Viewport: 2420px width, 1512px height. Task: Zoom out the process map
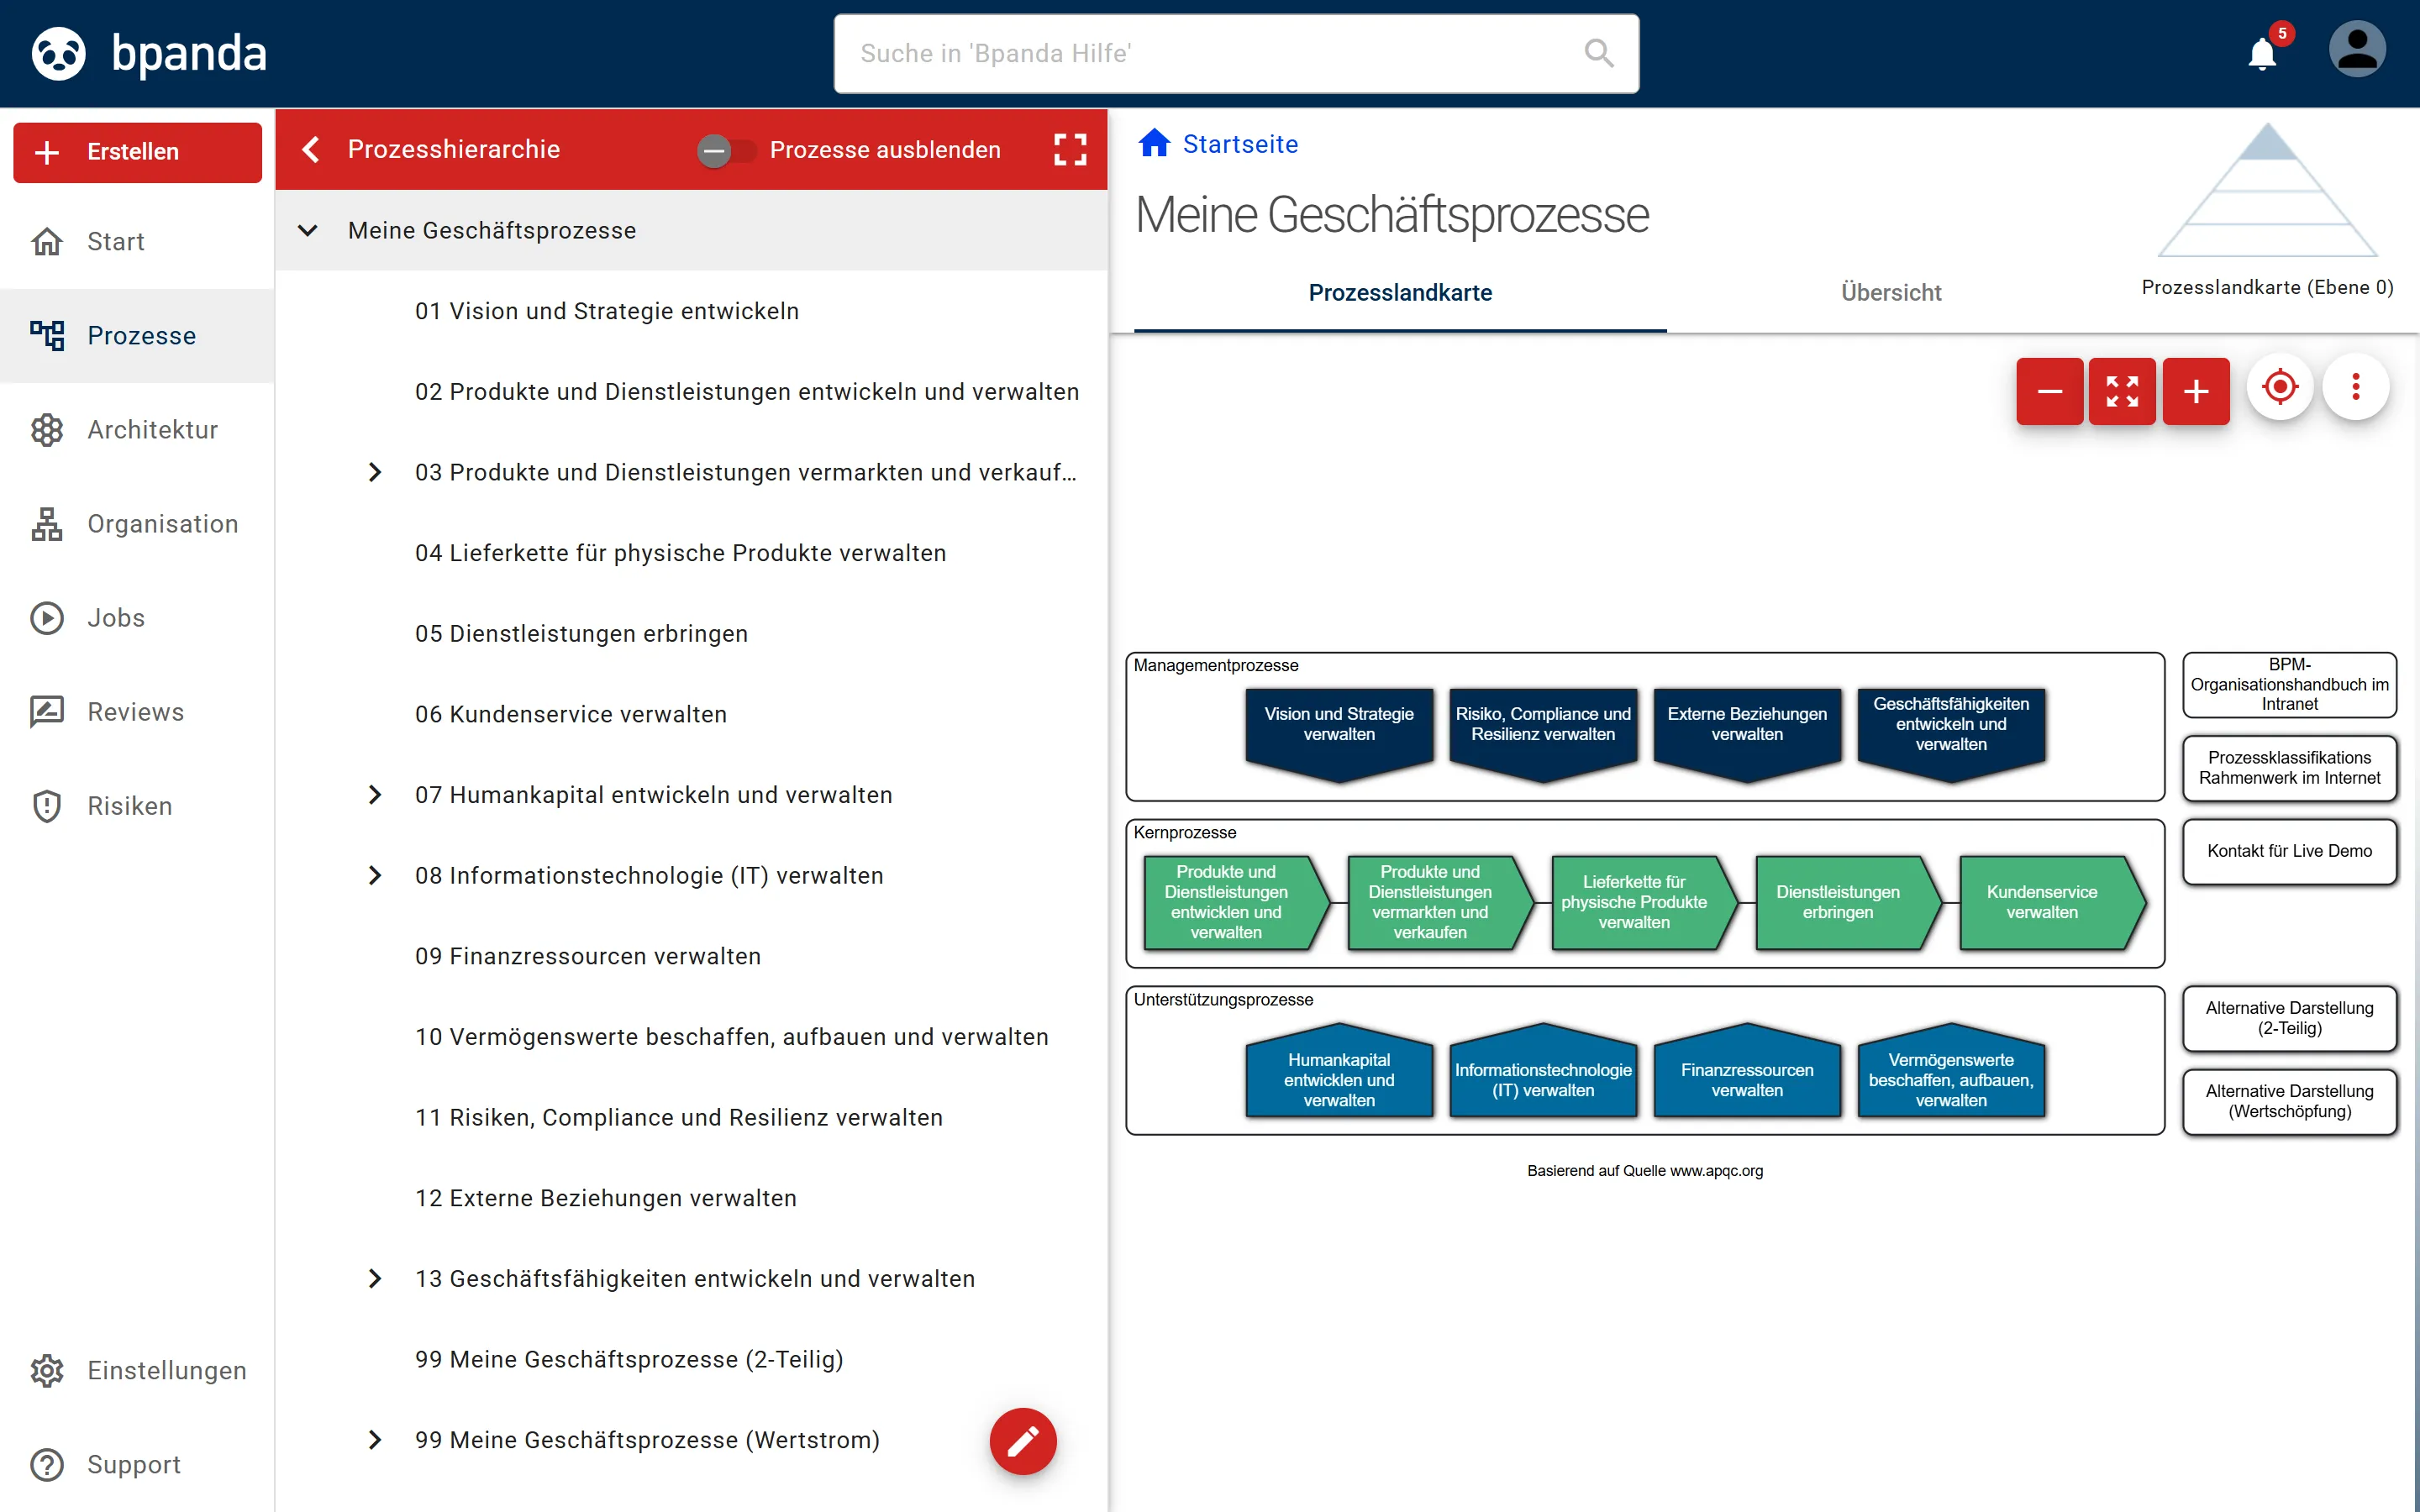[x=2049, y=391]
